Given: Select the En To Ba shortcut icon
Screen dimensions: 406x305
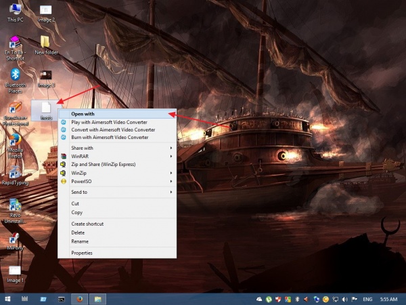Looking at the screenshot, I should coord(15,48).
